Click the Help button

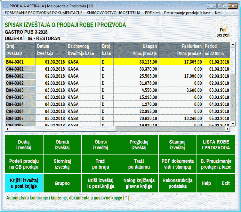click(206, 183)
